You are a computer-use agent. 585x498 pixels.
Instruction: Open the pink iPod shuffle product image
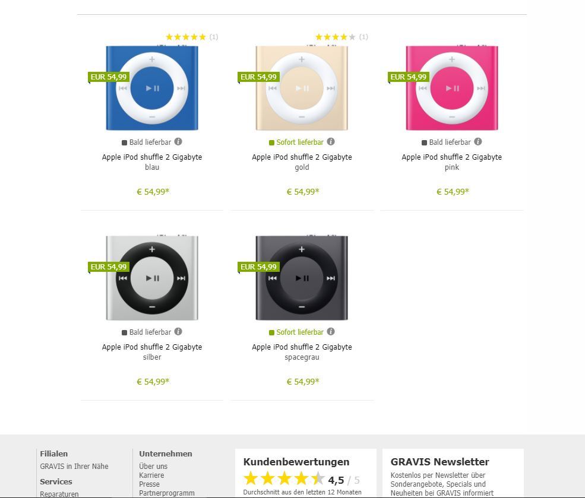pos(452,88)
